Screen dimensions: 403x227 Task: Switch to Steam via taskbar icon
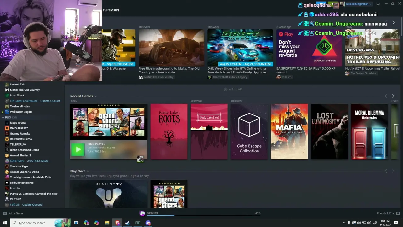pyautogui.click(x=128, y=223)
